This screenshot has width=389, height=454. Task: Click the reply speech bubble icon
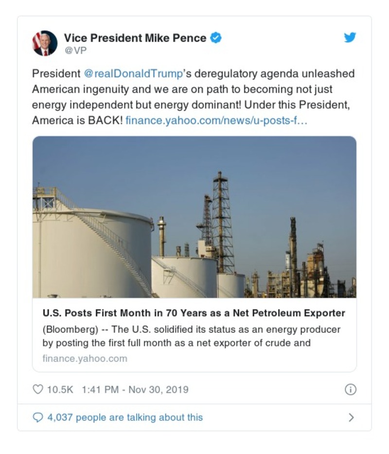pyautogui.click(x=37, y=417)
